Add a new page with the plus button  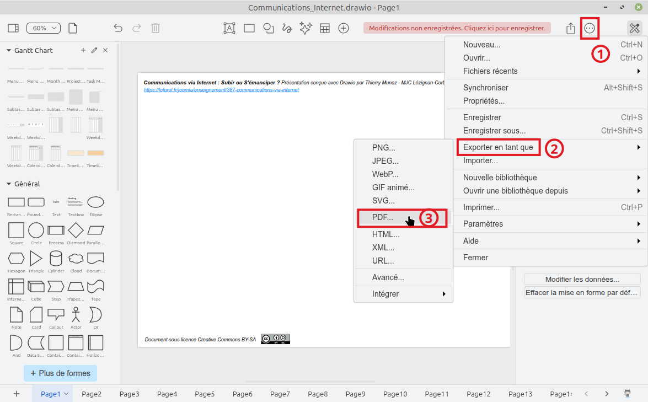coord(16,394)
